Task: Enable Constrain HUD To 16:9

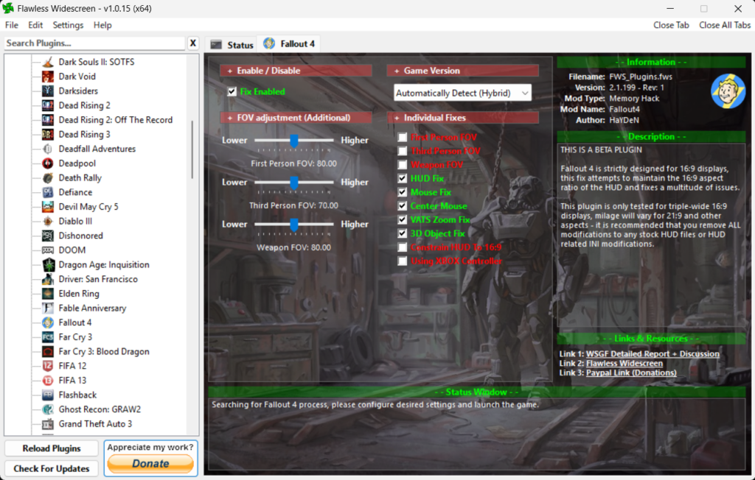Action: click(x=403, y=247)
